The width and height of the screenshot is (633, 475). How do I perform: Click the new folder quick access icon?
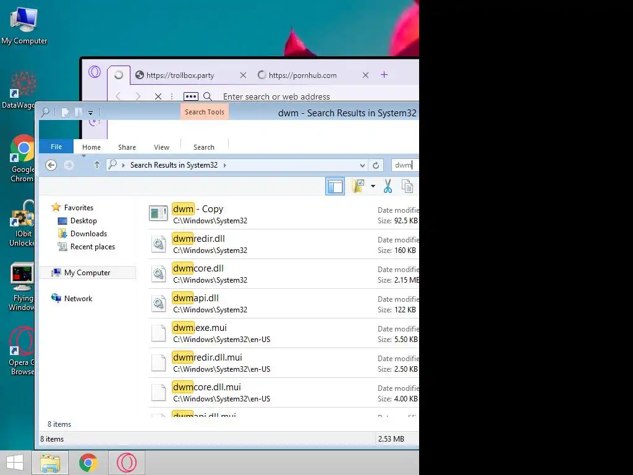[79, 113]
